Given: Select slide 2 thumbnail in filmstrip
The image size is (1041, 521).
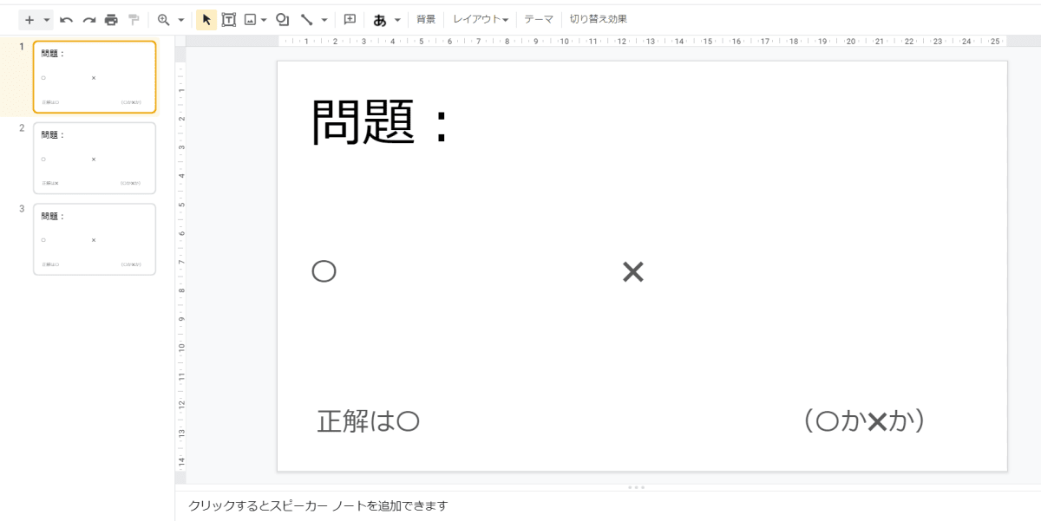Looking at the screenshot, I should (95, 158).
